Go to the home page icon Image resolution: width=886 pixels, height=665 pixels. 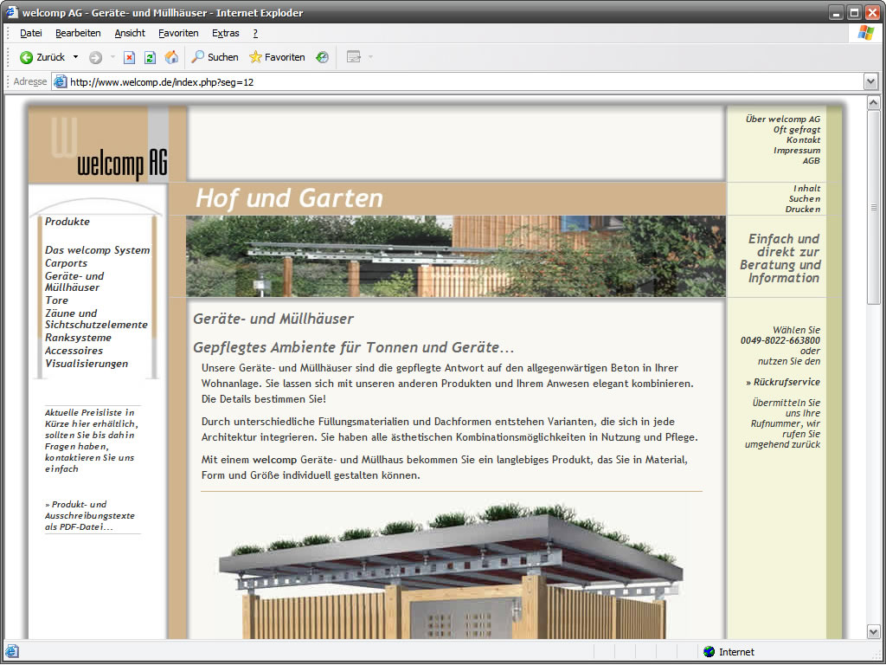(x=171, y=57)
